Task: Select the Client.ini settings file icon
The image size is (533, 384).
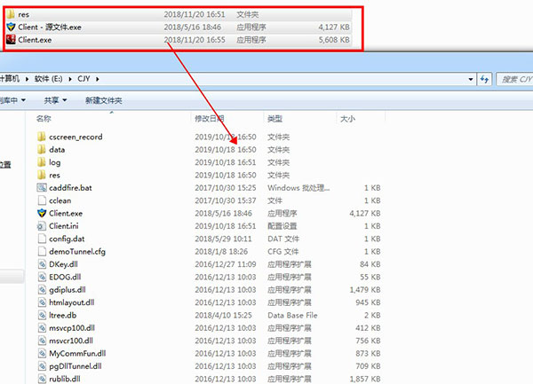Action: pyautogui.click(x=42, y=226)
